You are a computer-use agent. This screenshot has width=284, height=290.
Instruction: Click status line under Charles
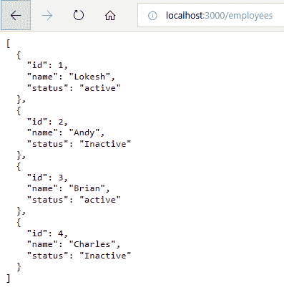(79, 256)
